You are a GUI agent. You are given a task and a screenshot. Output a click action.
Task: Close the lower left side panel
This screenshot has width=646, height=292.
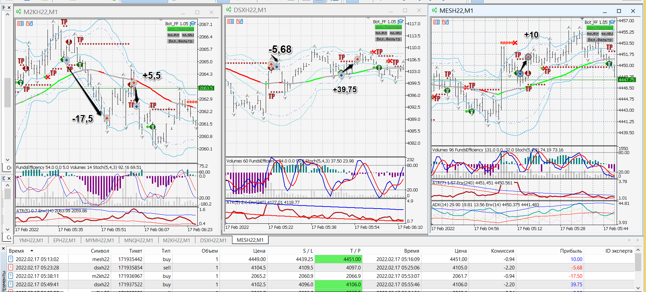point(9,178)
